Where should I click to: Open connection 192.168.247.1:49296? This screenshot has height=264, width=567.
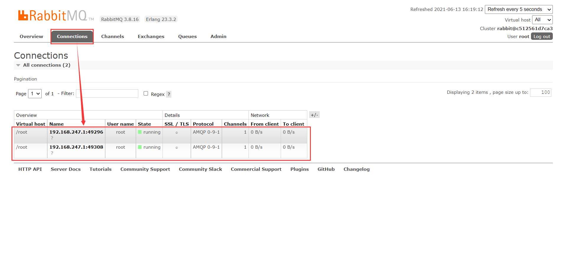[x=76, y=132]
